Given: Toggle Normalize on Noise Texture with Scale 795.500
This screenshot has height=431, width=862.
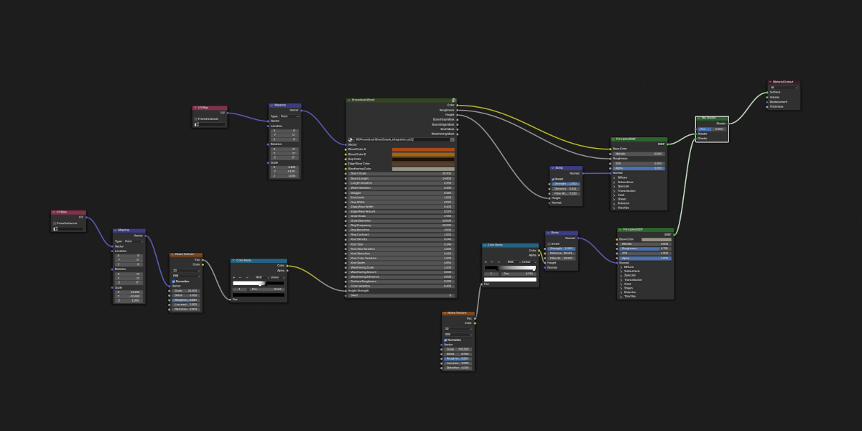Looking at the screenshot, I should 445,340.
